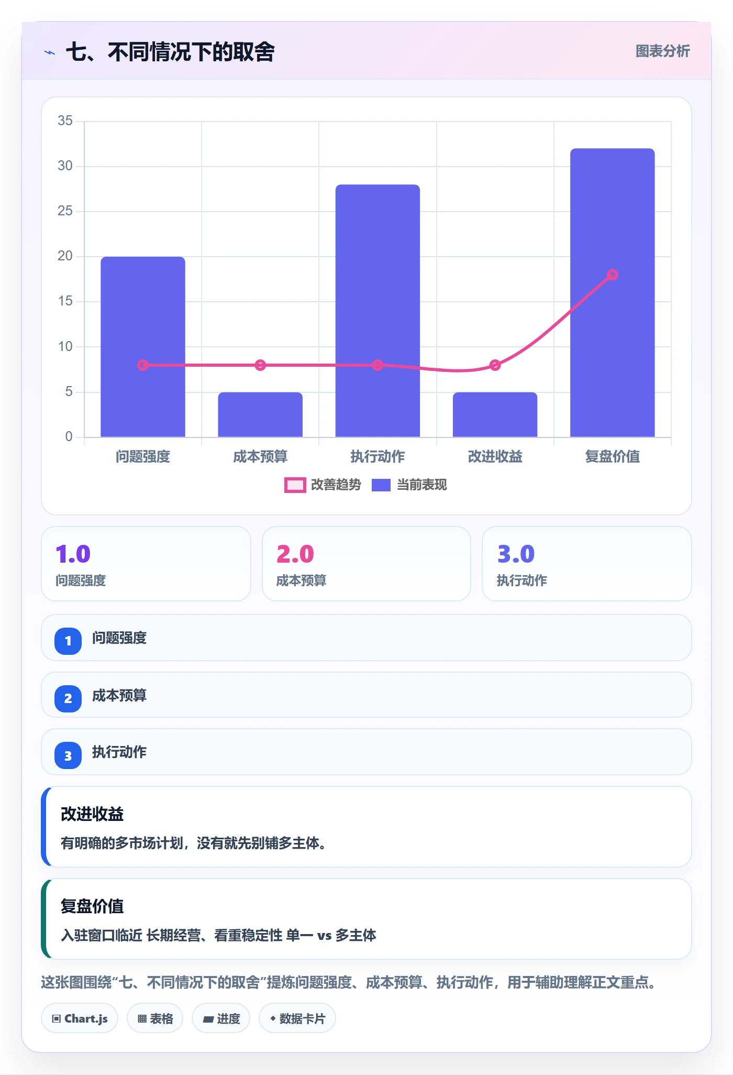Click the 复盘价值 bar in the chart
This screenshot has height=1075, width=733.
[x=612, y=292]
